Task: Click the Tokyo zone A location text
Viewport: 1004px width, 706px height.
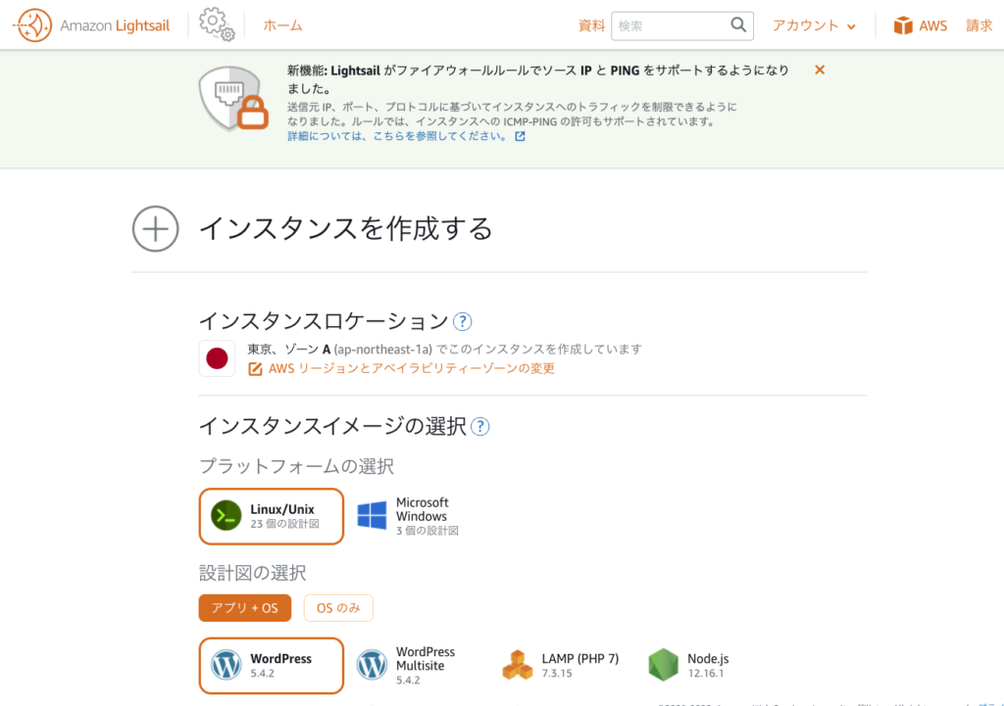Action: (444, 350)
